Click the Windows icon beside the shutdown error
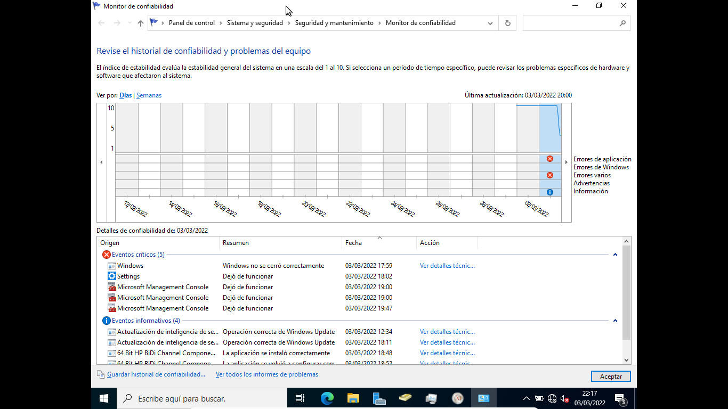728x409 pixels. tap(111, 265)
